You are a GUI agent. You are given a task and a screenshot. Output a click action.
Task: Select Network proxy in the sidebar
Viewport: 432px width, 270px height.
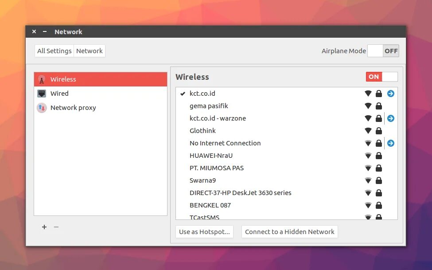[101, 108]
